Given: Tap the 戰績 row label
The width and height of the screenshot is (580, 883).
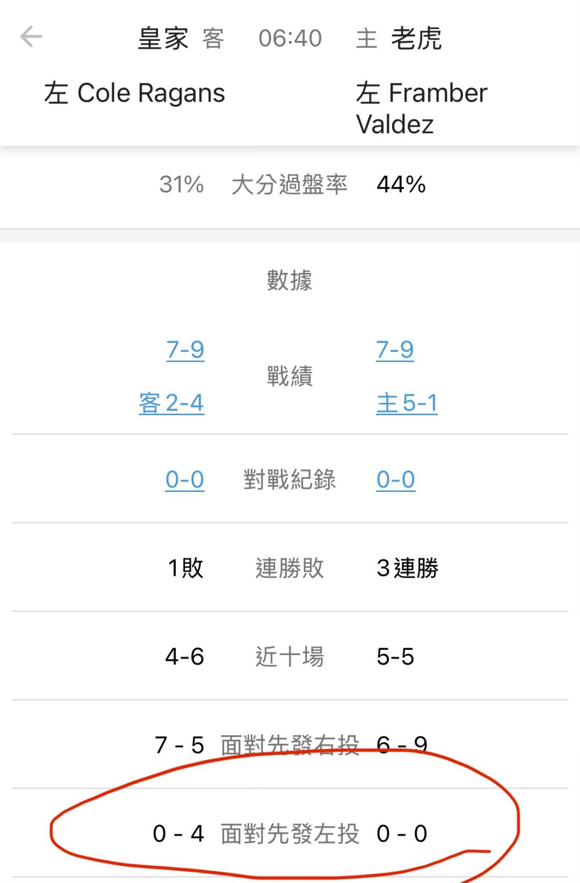Looking at the screenshot, I should click(289, 376).
